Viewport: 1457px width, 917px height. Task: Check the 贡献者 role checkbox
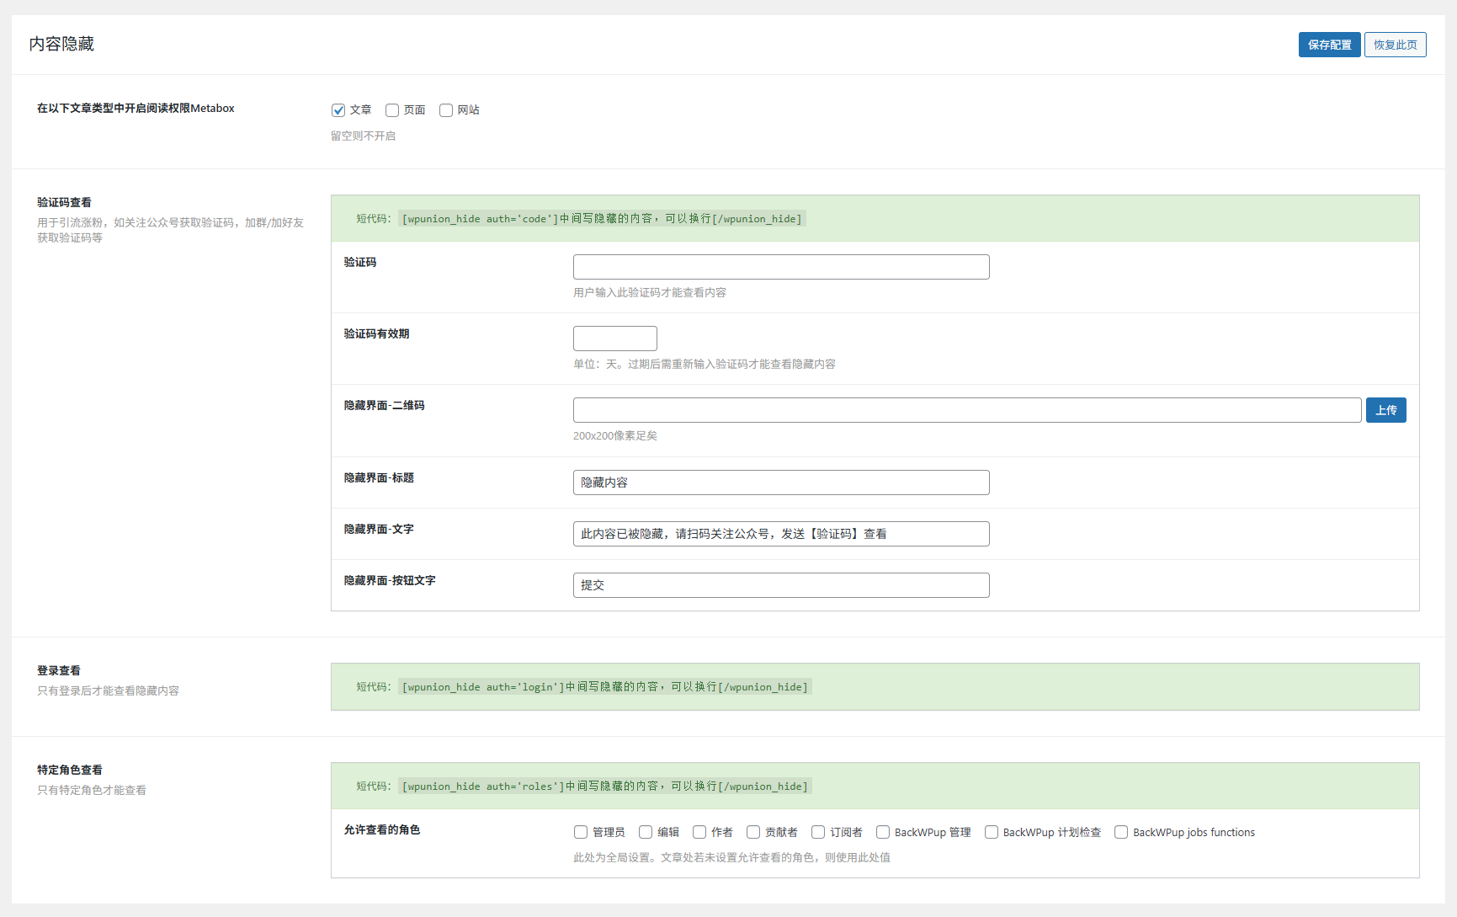(x=753, y=832)
